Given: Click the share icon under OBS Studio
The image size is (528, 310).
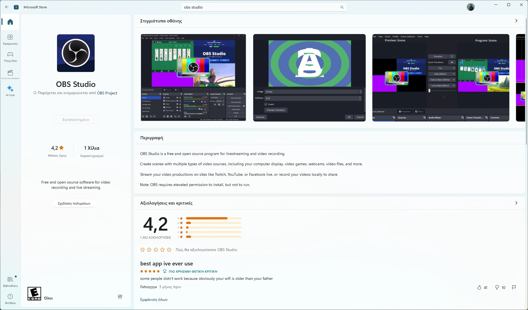Looking at the screenshot, I should click(120, 296).
